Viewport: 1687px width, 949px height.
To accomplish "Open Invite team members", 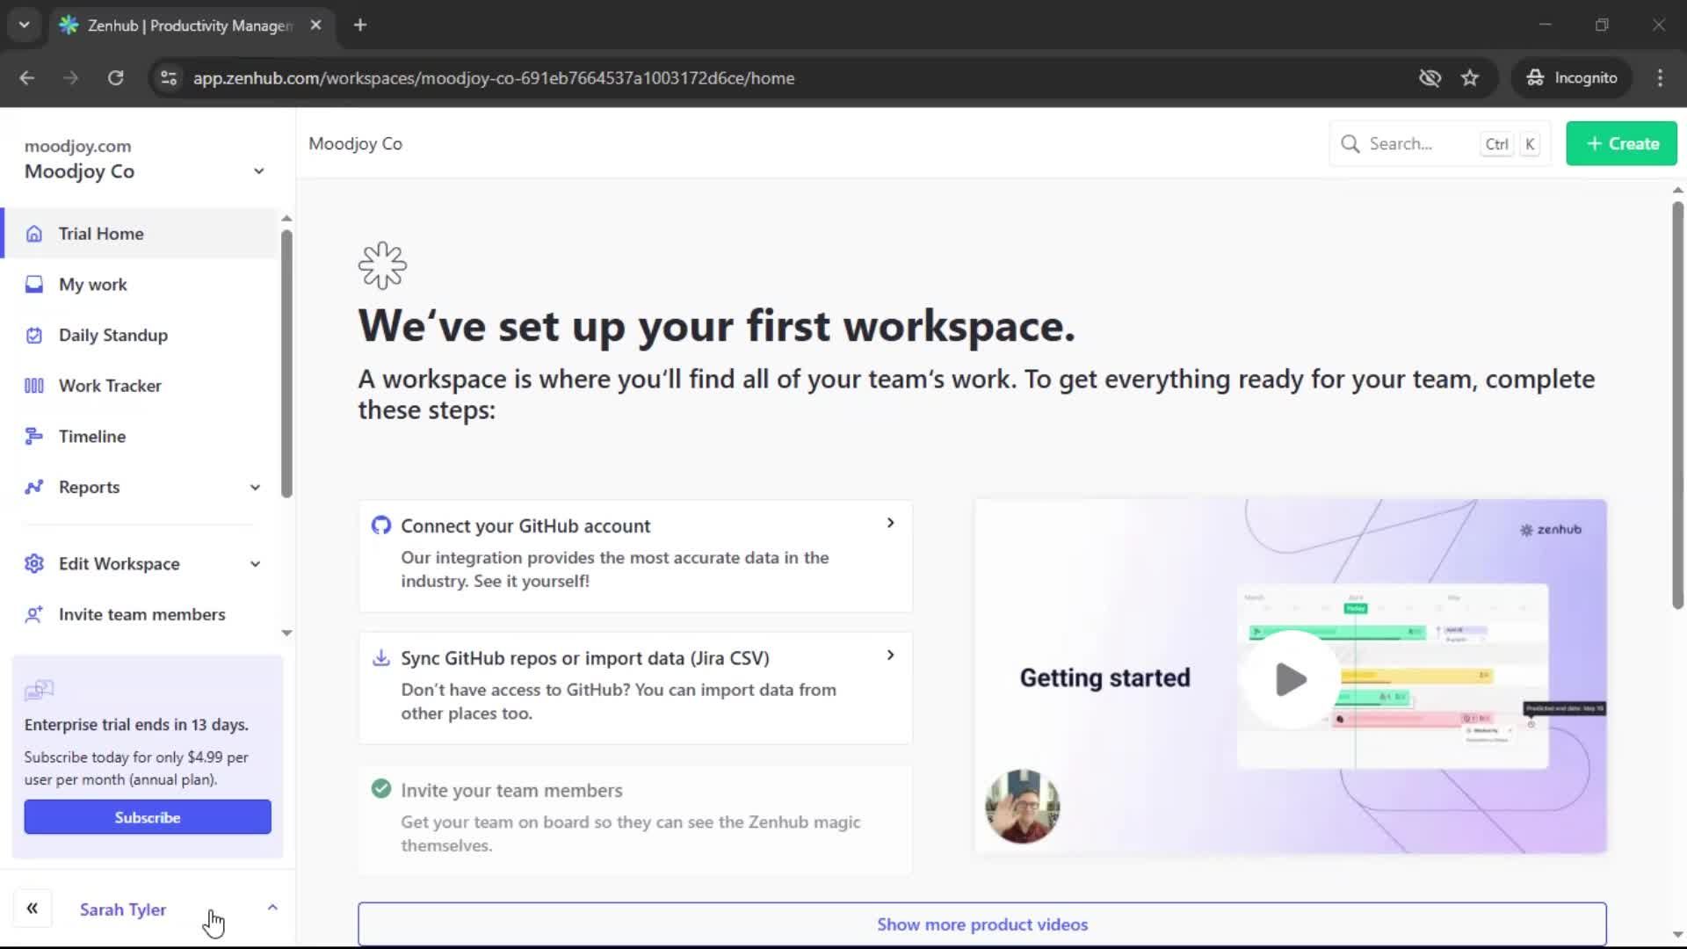I will click(x=141, y=614).
